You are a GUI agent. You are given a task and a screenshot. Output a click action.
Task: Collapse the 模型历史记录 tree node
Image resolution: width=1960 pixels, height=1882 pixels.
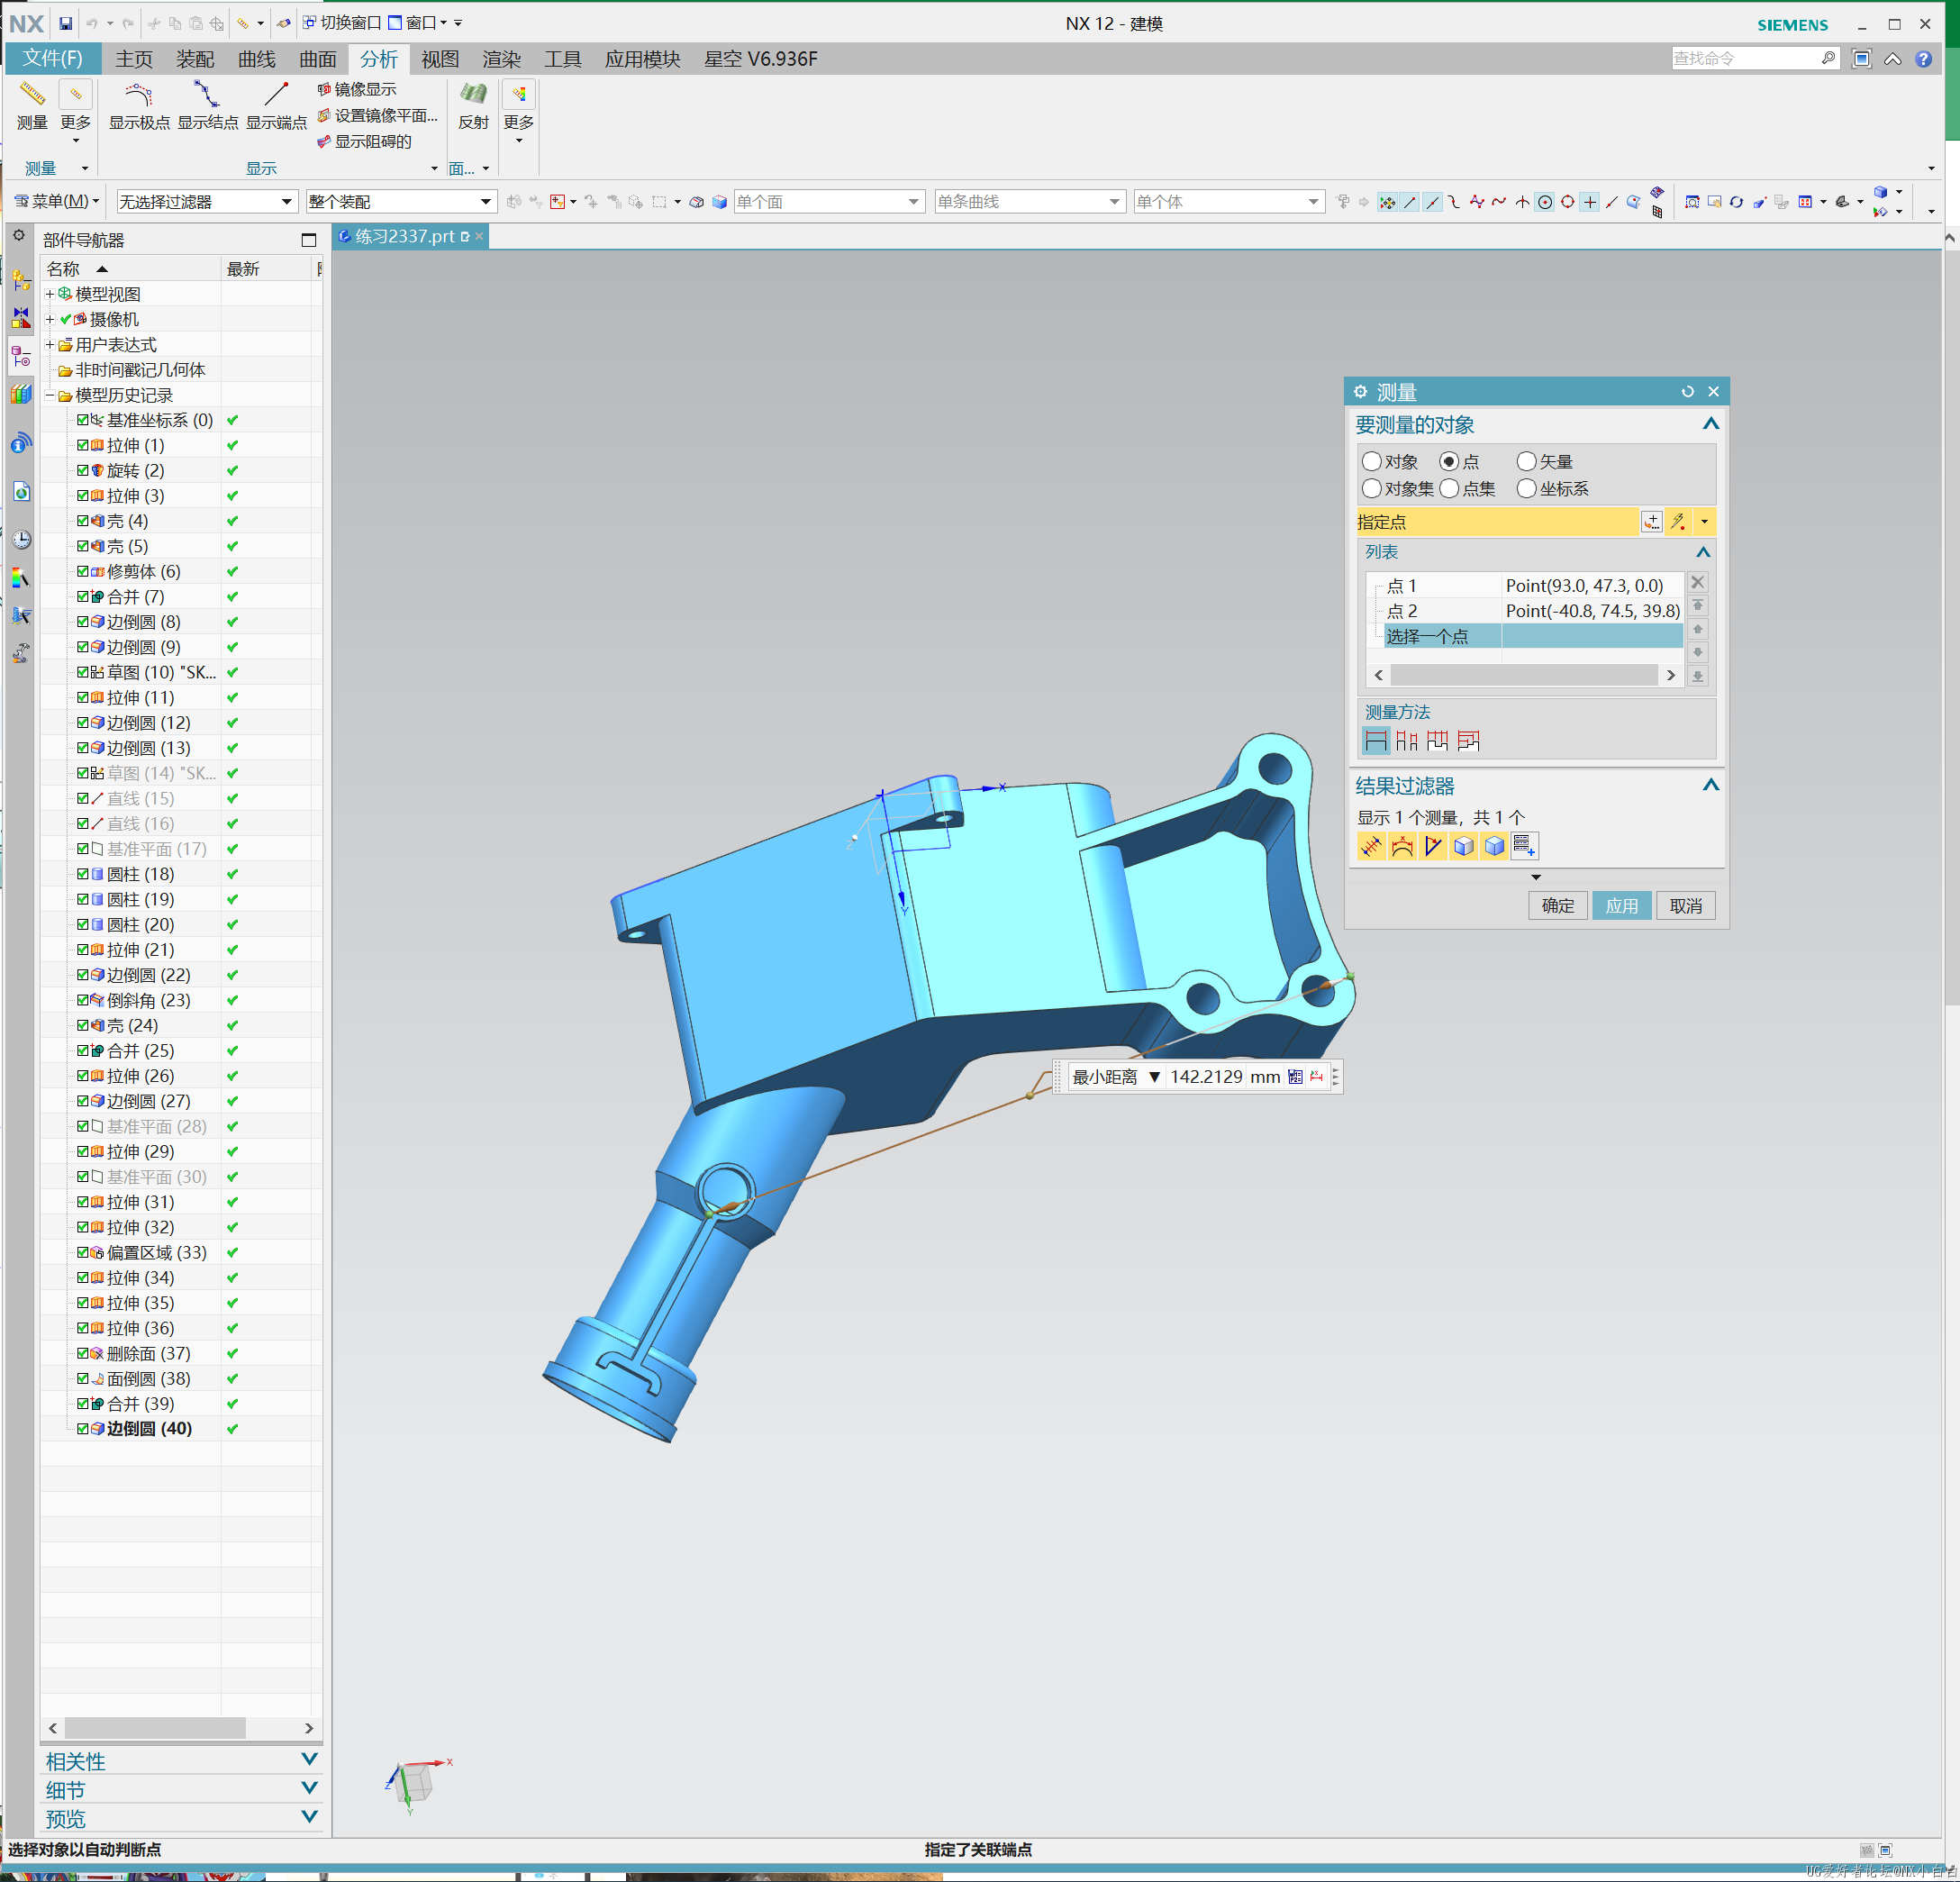(x=50, y=395)
